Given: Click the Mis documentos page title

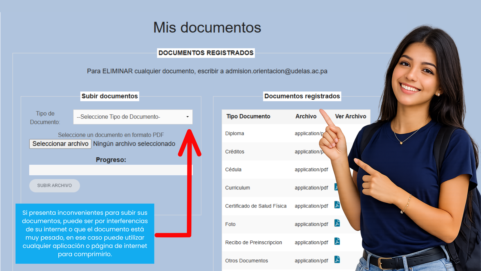Looking at the screenshot, I should (207, 27).
